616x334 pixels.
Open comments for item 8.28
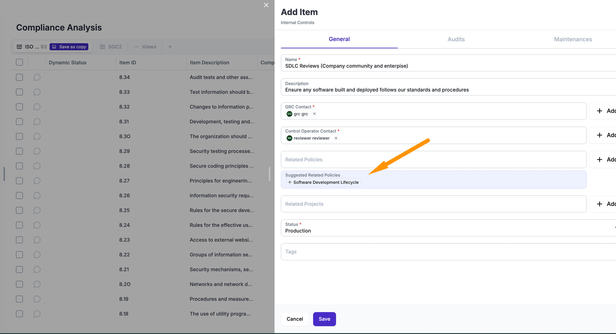(37, 166)
